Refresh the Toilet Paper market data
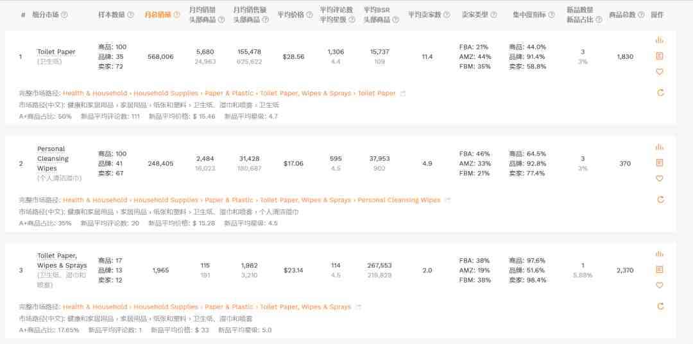 pos(660,93)
